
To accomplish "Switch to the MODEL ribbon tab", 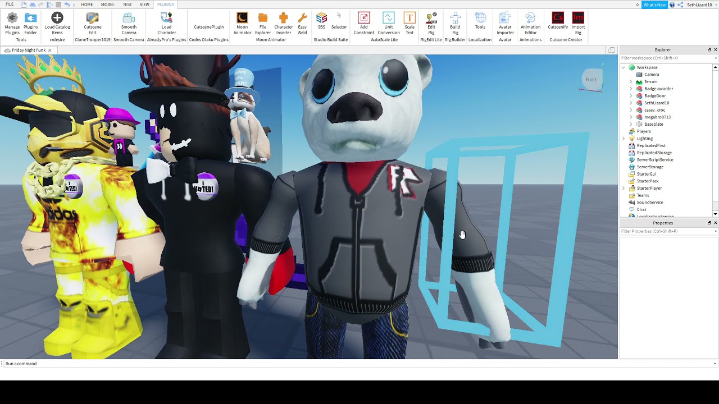I will click(108, 4).
